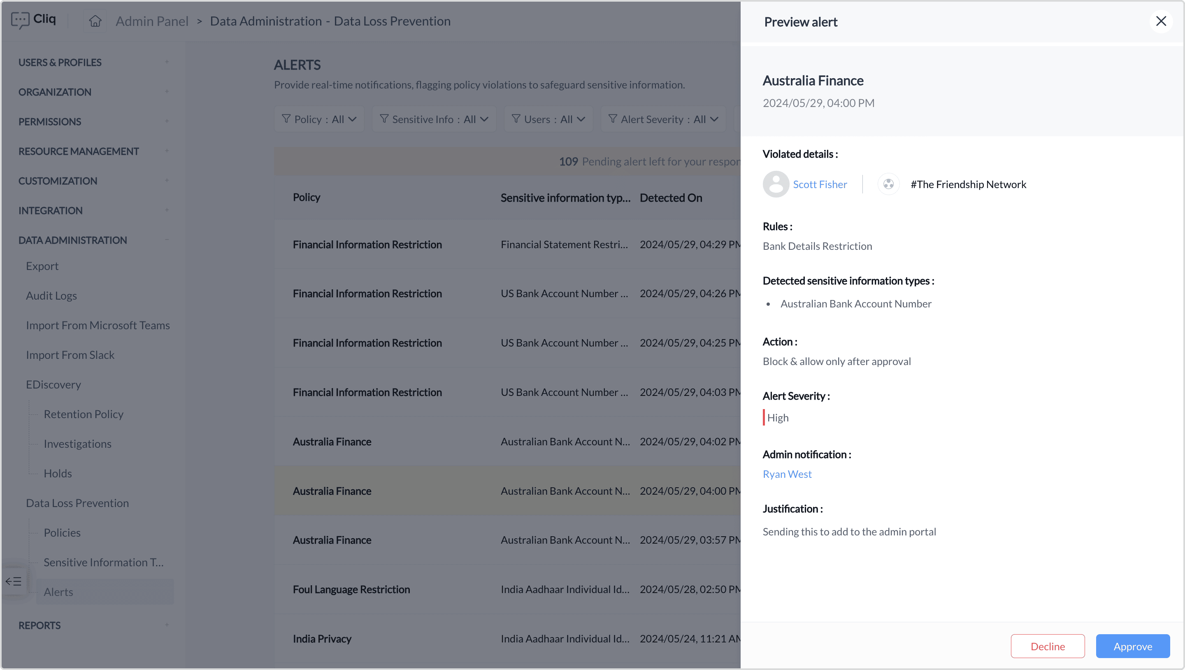This screenshot has height=670, width=1185.
Task: Click the Users filter funnel icon
Action: [x=516, y=119]
